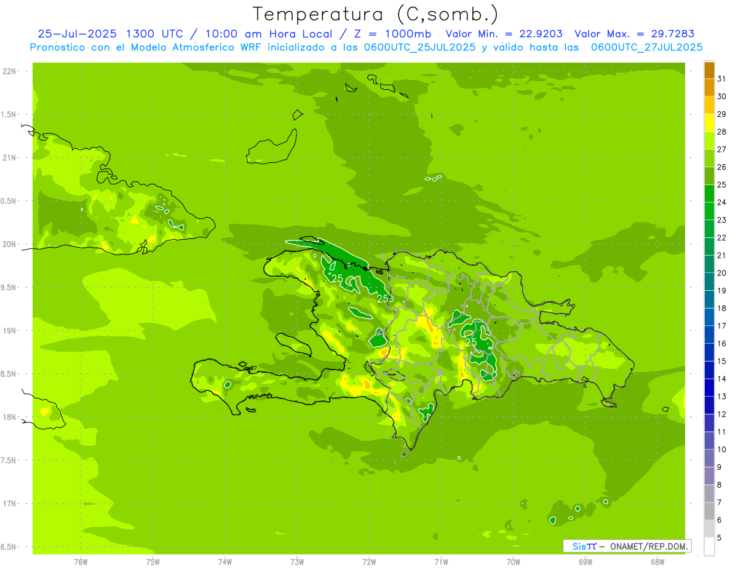Viewport: 738px width, 570px height.
Task: Select the legend swatch between 26 and 27
Action: (709, 159)
